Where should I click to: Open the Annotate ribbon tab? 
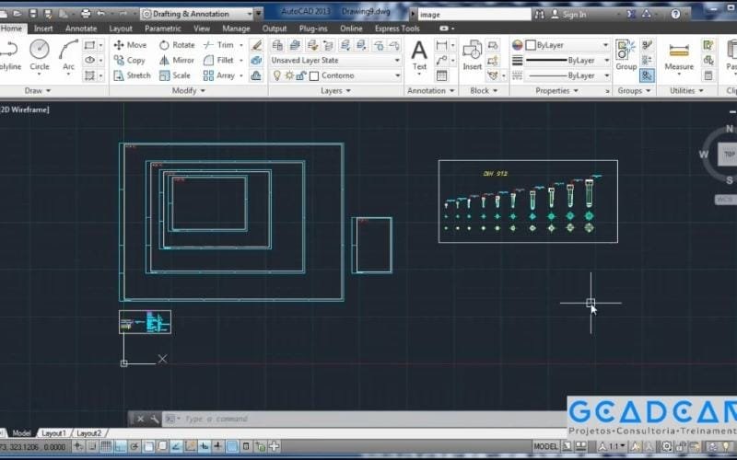tap(81, 29)
